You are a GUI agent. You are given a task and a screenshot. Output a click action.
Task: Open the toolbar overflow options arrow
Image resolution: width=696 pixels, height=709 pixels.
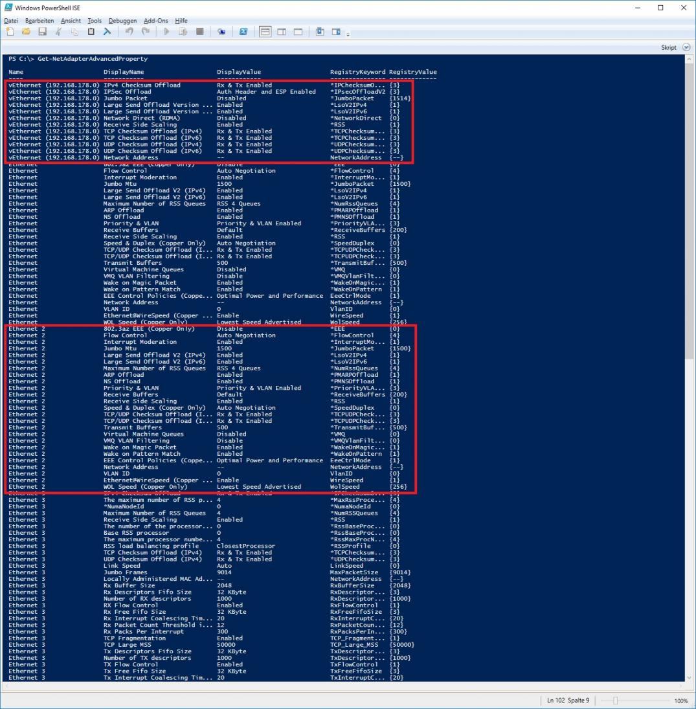coord(348,34)
